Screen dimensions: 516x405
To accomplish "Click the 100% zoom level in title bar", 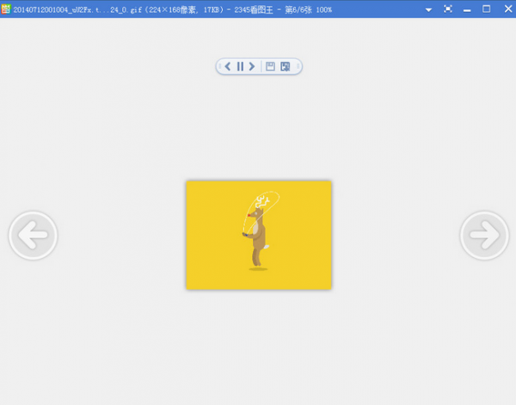I will 324,9.
